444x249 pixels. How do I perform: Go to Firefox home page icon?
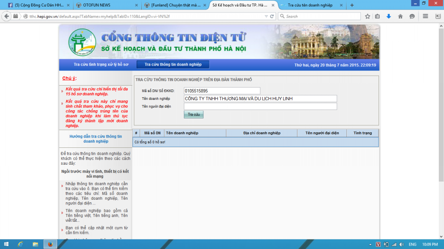[400, 16]
